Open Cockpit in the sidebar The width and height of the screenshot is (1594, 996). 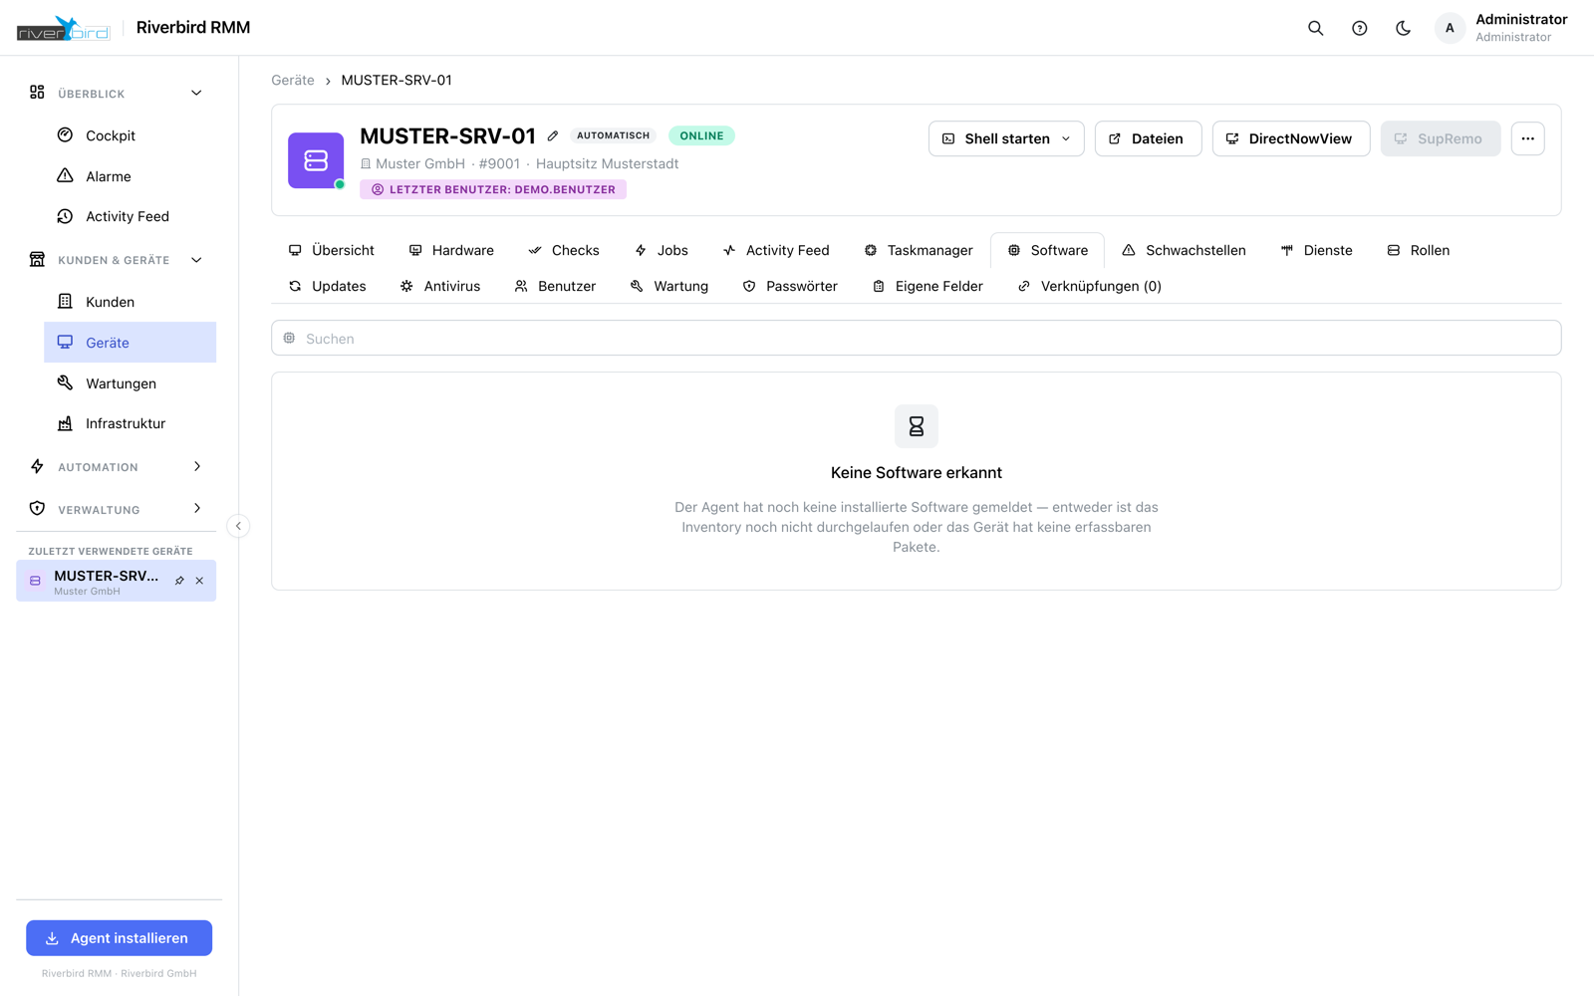point(130,135)
